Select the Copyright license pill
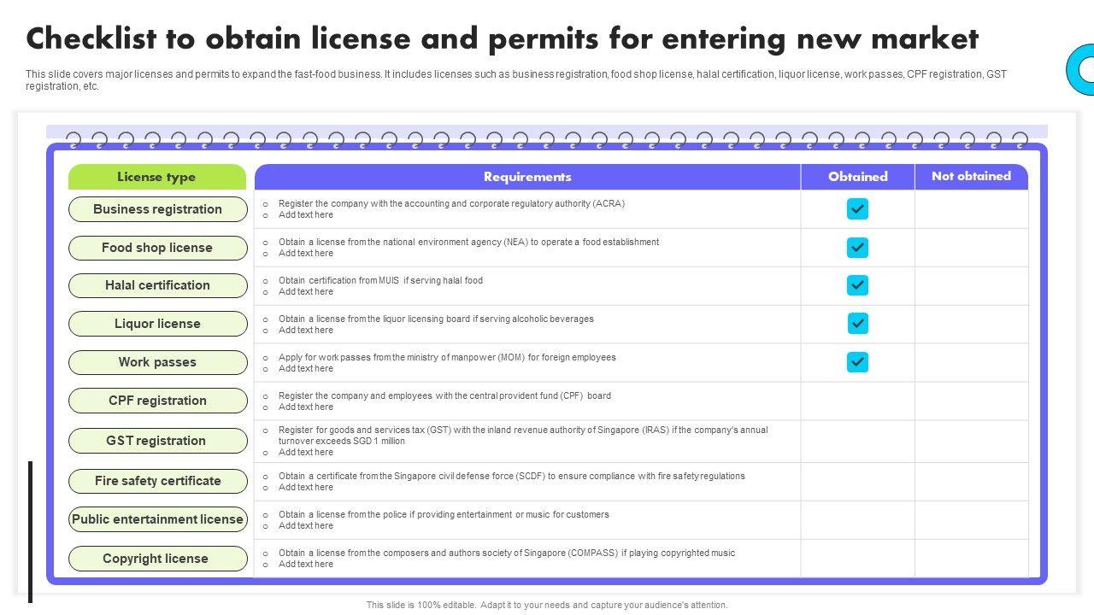1094x615 pixels. click(x=157, y=559)
